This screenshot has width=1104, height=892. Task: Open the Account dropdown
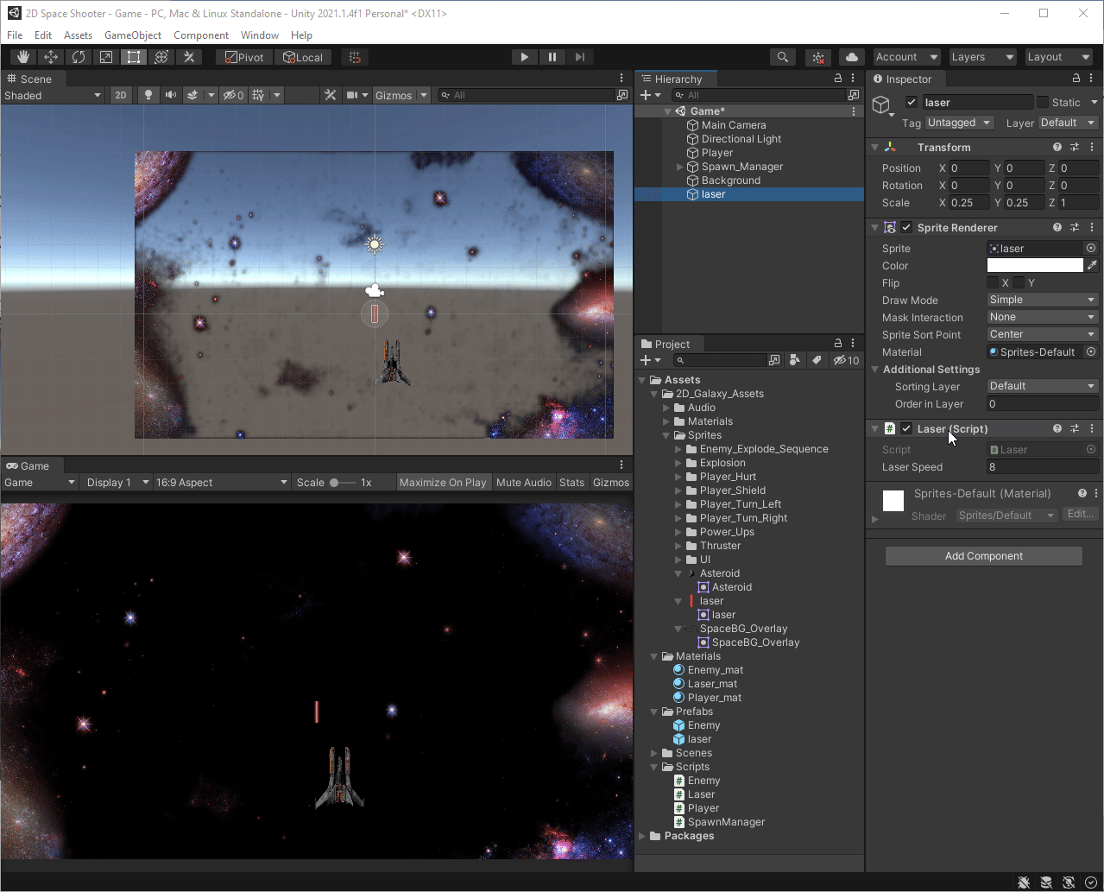point(906,57)
